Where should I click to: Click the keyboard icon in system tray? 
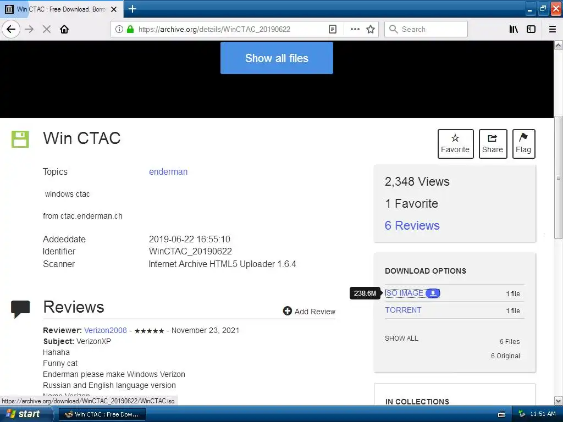coord(501,414)
